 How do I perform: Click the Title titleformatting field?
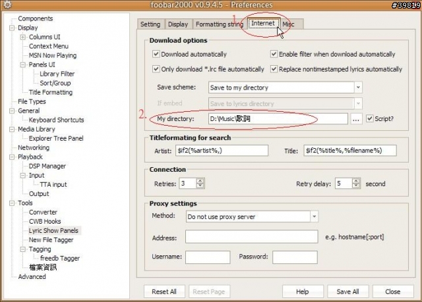coord(350,151)
